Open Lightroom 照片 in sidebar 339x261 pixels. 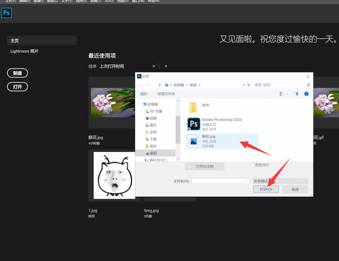[24, 51]
